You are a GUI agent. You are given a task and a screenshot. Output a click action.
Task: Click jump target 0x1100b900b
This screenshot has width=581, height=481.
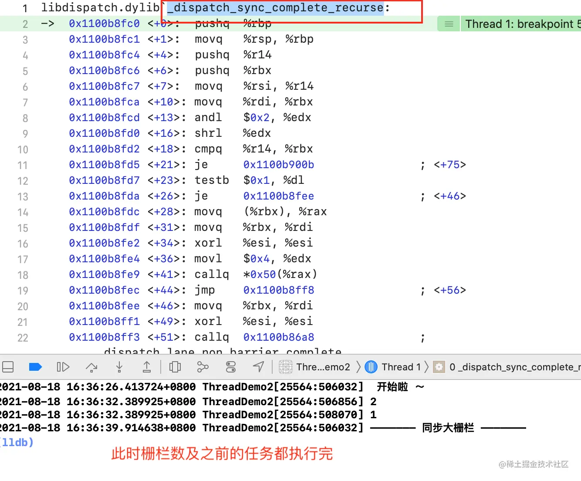[x=279, y=165]
